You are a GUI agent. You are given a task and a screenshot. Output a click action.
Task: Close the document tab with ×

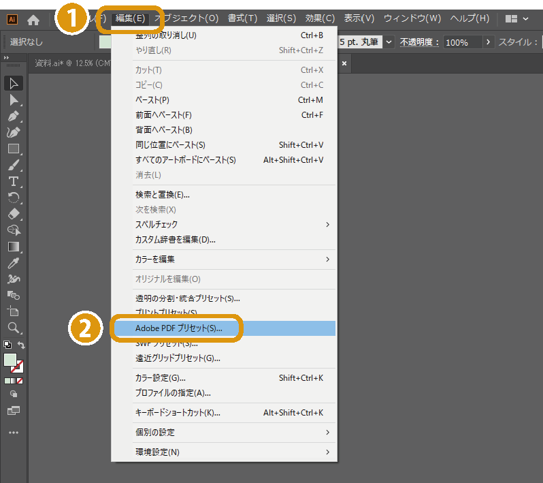pos(344,63)
